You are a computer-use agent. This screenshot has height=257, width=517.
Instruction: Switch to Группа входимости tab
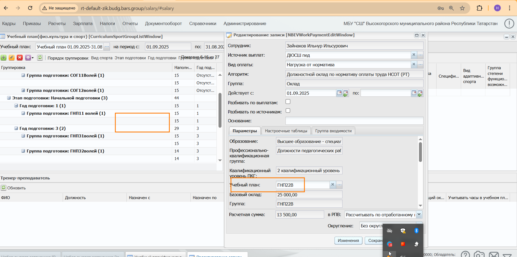point(333,131)
